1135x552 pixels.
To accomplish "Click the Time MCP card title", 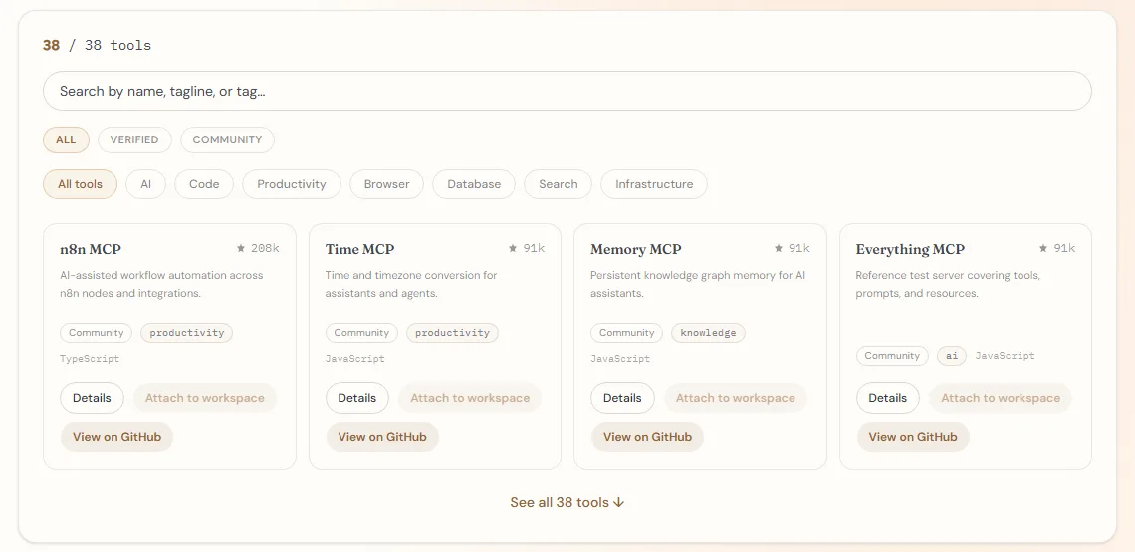I will pos(359,249).
